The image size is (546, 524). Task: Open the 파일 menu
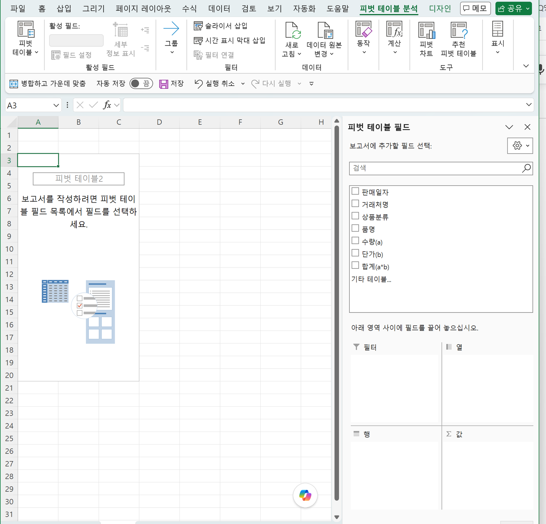[x=18, y=9]
